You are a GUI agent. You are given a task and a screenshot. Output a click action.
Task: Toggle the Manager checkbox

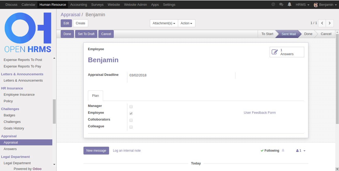(131, 107)
